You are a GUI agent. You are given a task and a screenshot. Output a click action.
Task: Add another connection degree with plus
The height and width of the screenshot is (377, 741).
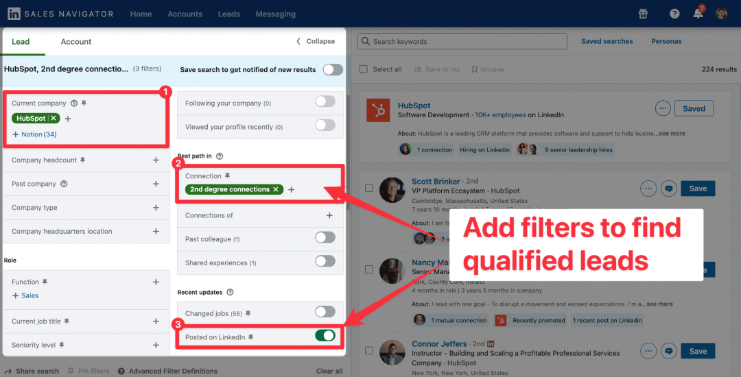click(x=291, y=190)
